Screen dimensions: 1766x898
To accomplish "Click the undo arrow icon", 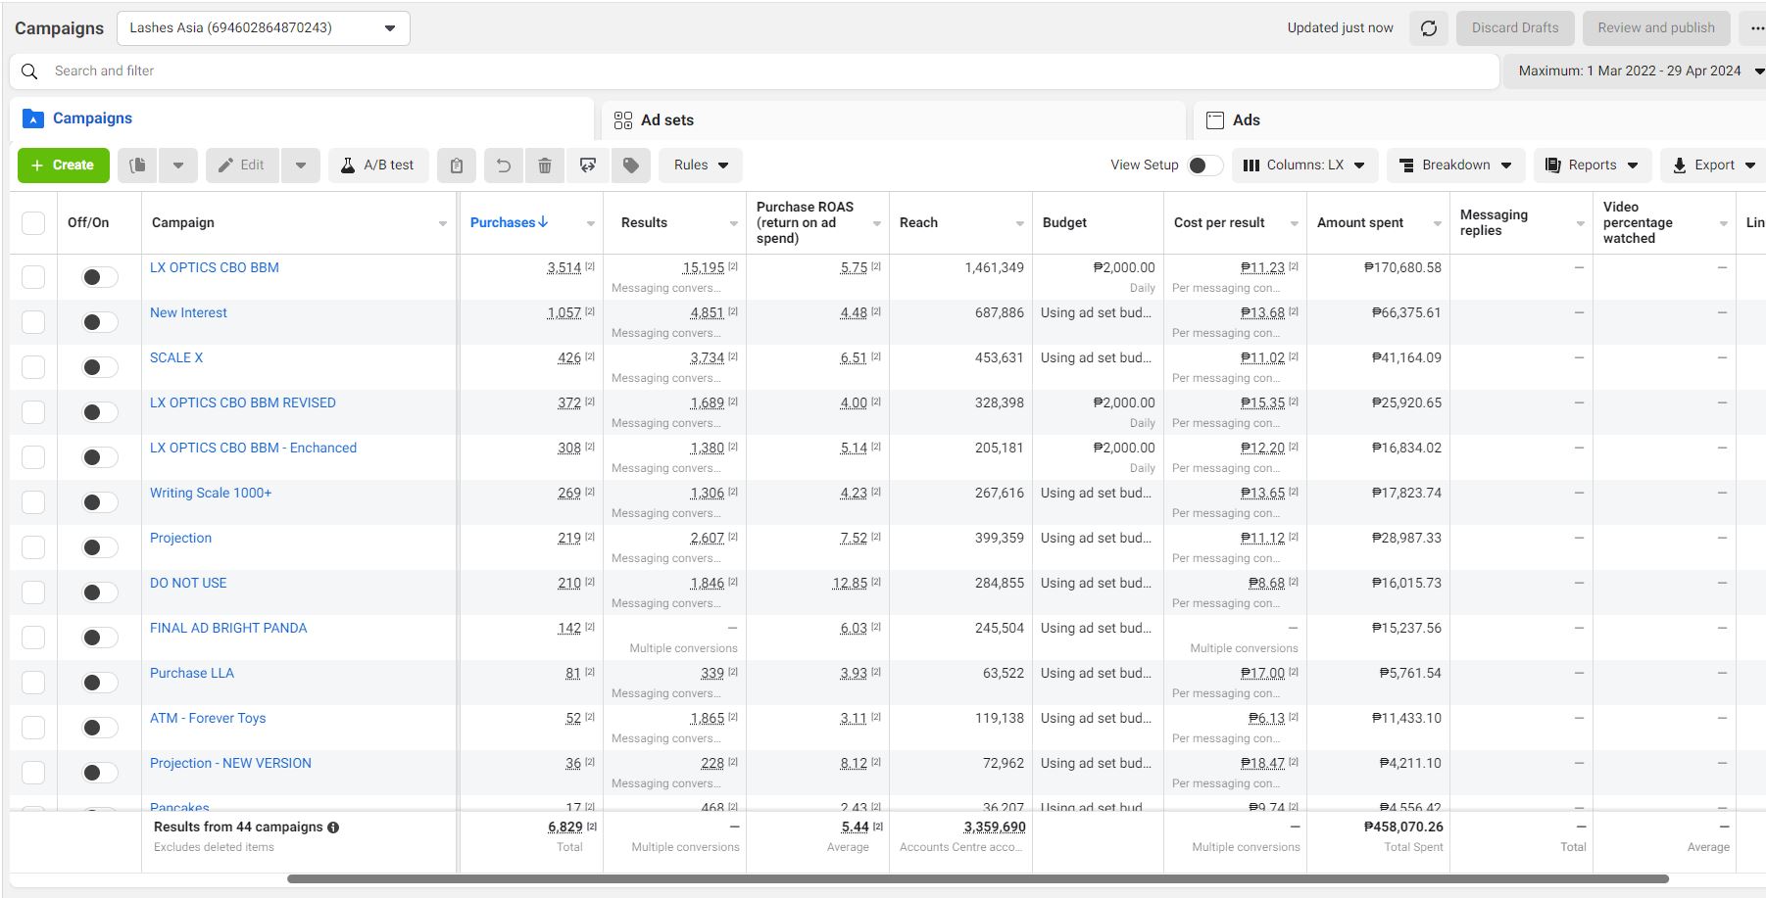I will 503,165.
